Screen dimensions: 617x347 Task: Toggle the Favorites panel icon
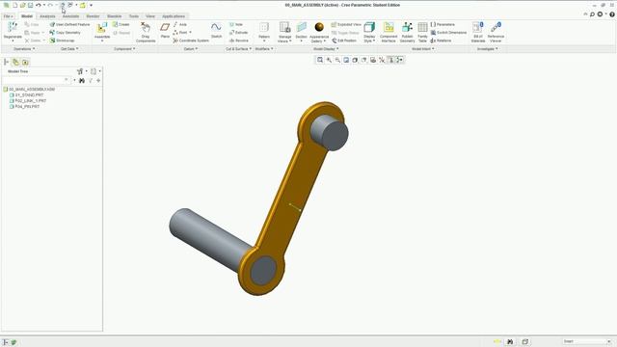coord(25,62)
